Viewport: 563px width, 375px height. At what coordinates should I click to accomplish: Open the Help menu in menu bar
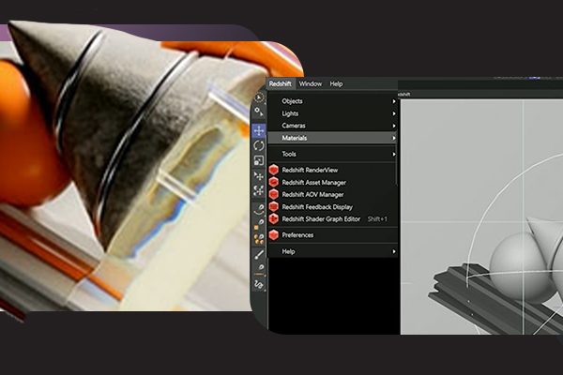[336, 84]
